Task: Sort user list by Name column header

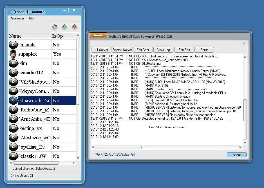Action: tap(30, 36)
